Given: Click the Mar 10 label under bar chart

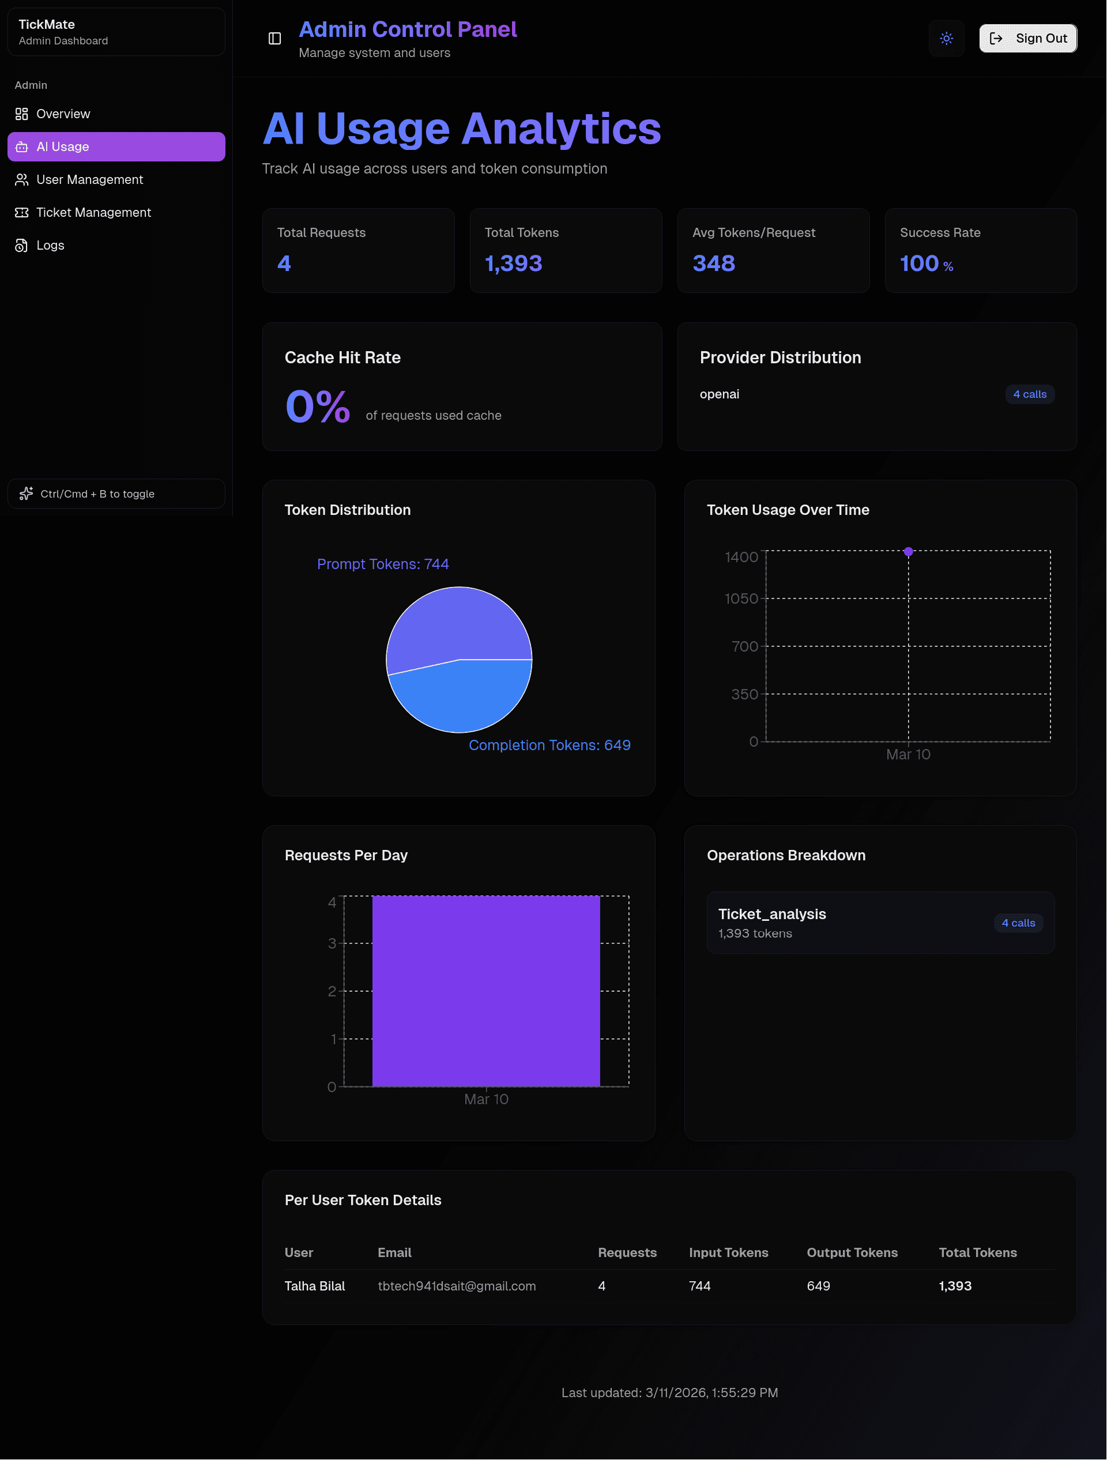Looking at the screenshot, I should pos(486,1099).
